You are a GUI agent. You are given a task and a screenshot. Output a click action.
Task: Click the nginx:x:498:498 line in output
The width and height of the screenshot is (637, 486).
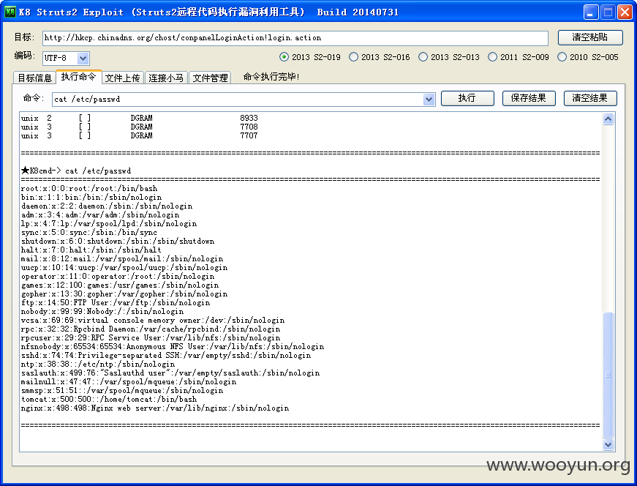point(155,408)
